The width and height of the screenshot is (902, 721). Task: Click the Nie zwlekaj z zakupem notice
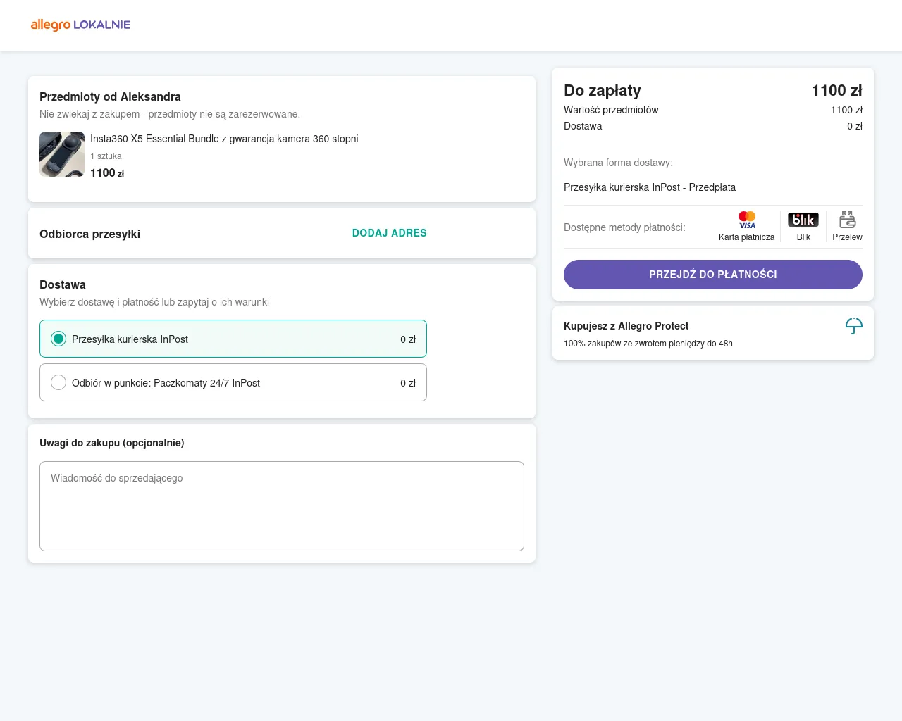[170, 114]
